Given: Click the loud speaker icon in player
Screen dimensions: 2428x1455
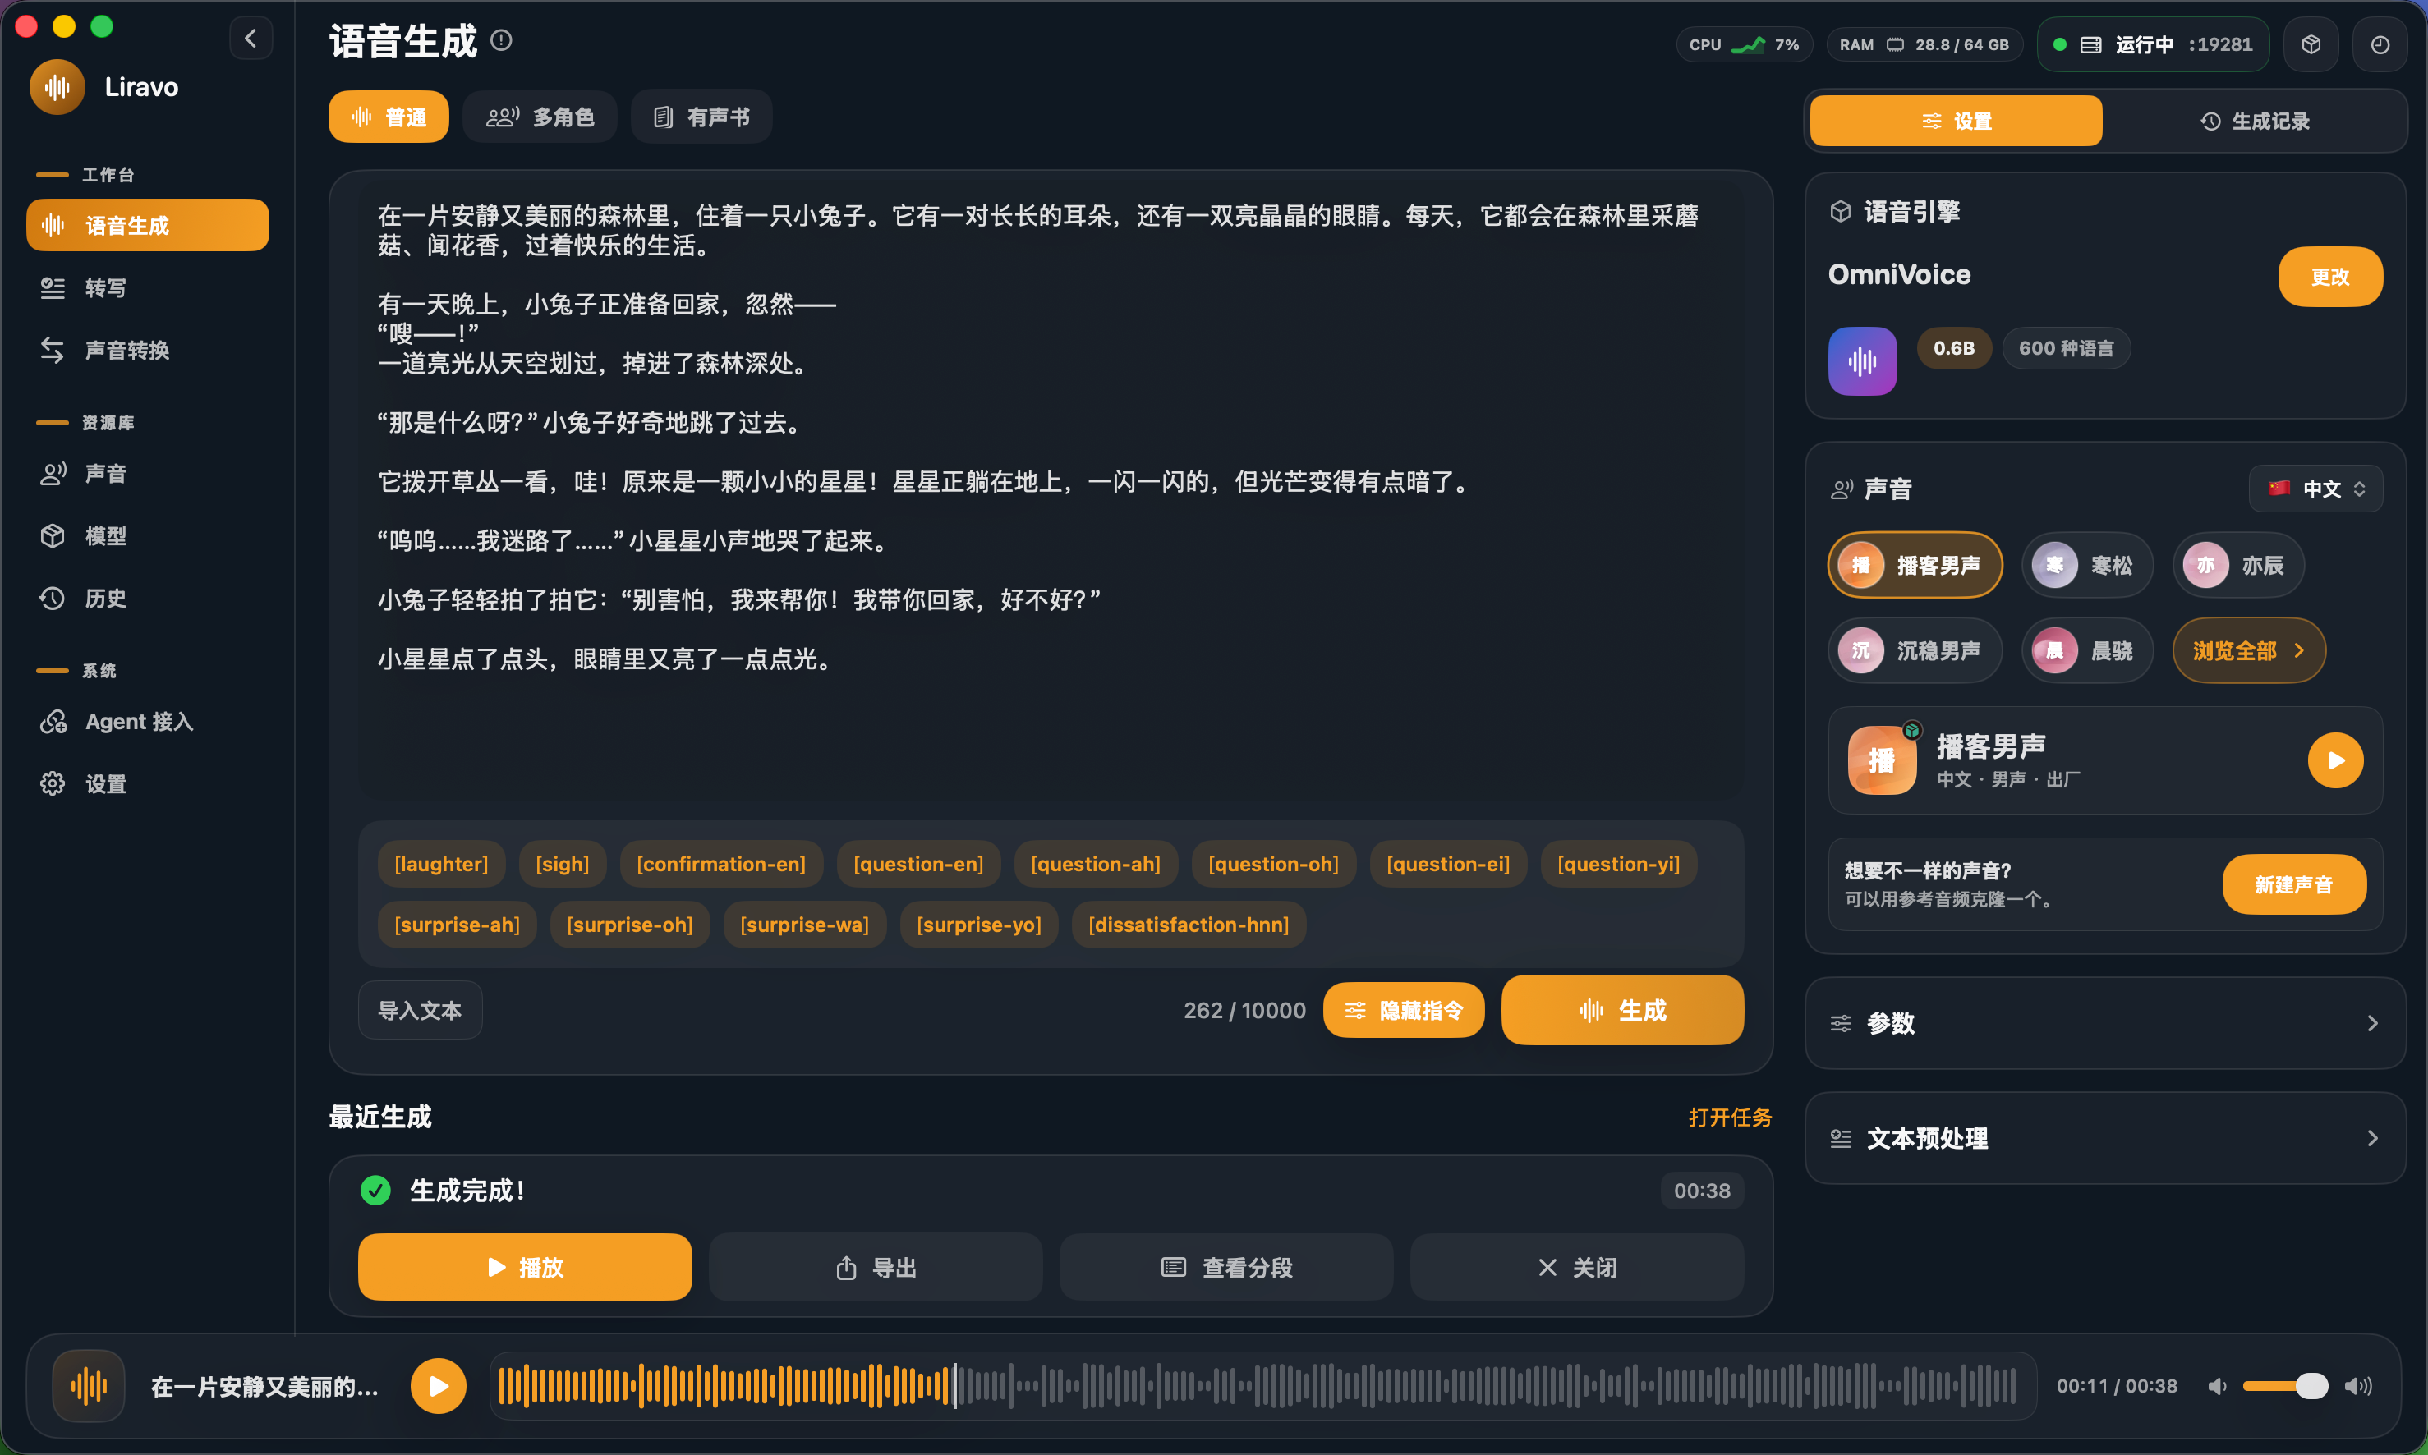Looking at the screenshot, I should click(2358, 1385).
